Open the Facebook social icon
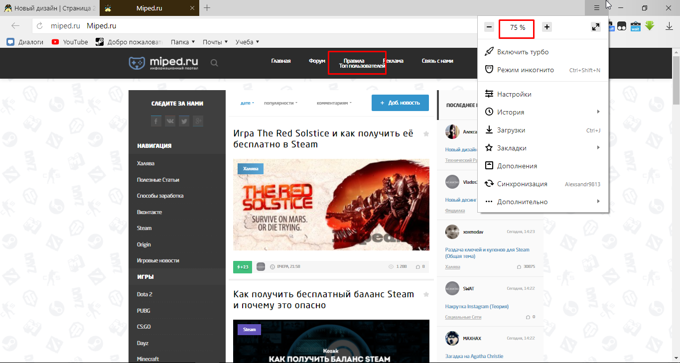This screenshot has height=363, width=680. pyautogui.click(x=156, y=121)
